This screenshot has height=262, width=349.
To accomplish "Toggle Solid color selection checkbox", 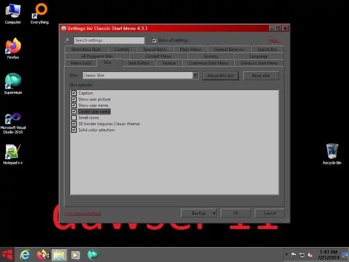I will point(74,130).
